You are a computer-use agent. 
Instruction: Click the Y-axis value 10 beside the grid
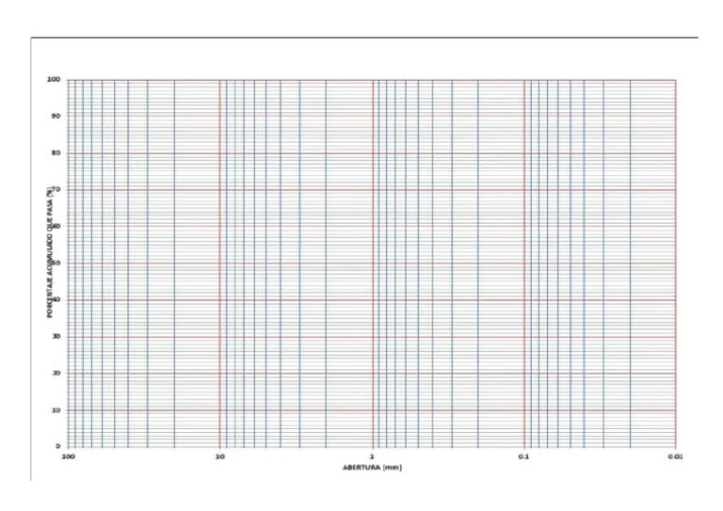pyautogui.click(x=56, y=410)
